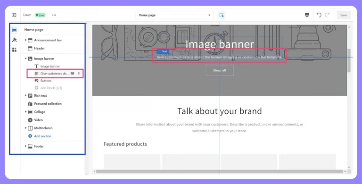Open the desktop preview device icon

[x=307, y=15]
